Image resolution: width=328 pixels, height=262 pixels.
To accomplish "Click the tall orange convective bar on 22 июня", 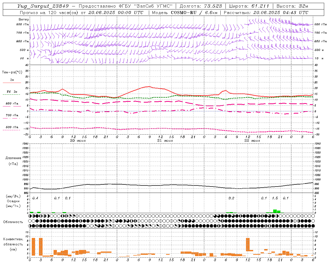I will pos(248,245).
